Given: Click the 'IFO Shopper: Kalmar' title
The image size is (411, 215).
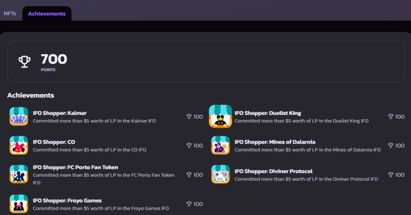Looking at the screenshot, I should pos(60,113).
